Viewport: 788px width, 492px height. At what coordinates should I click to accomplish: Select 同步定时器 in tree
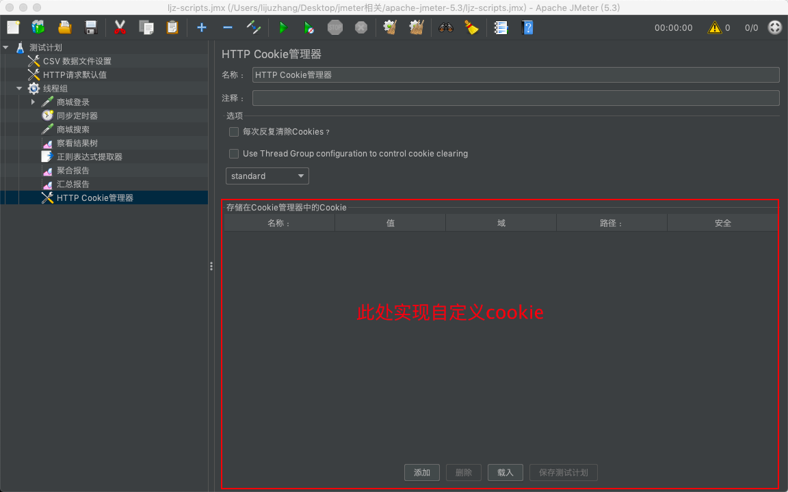click(x=77, y=116)
